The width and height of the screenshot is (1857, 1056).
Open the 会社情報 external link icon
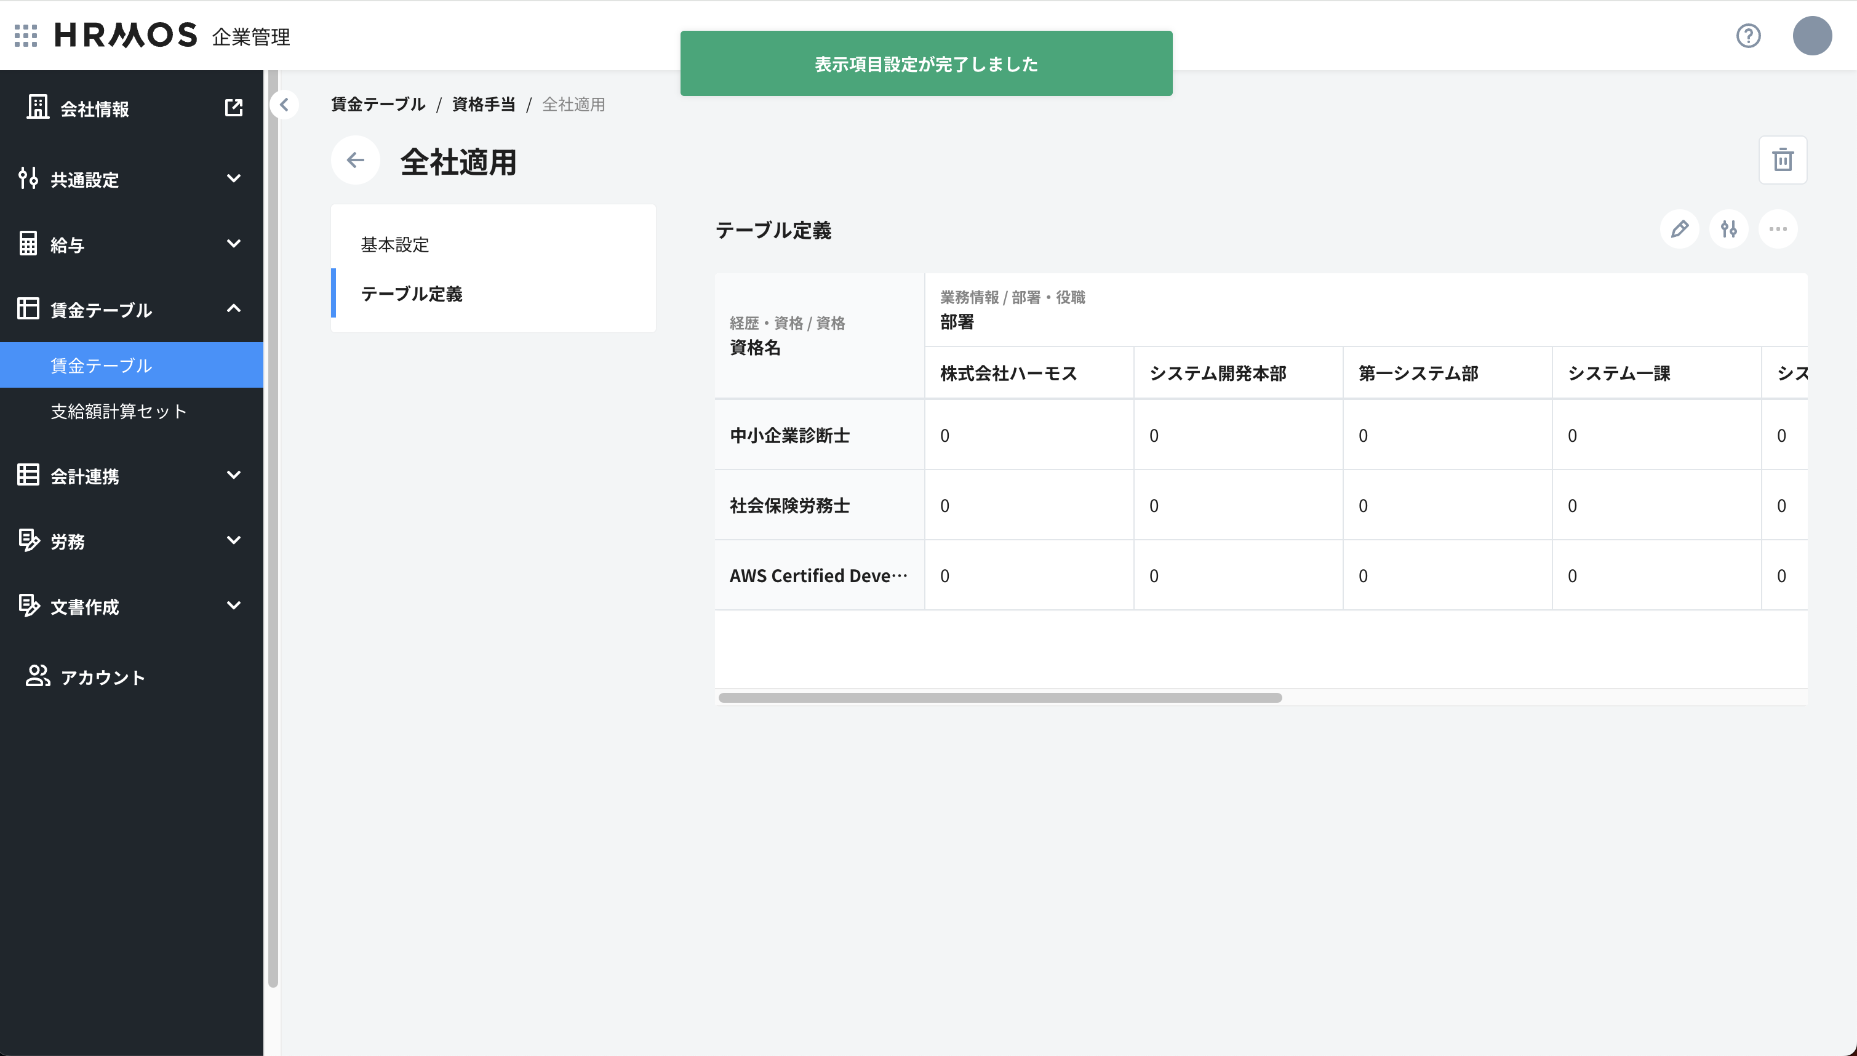click(x=233, y=107)
